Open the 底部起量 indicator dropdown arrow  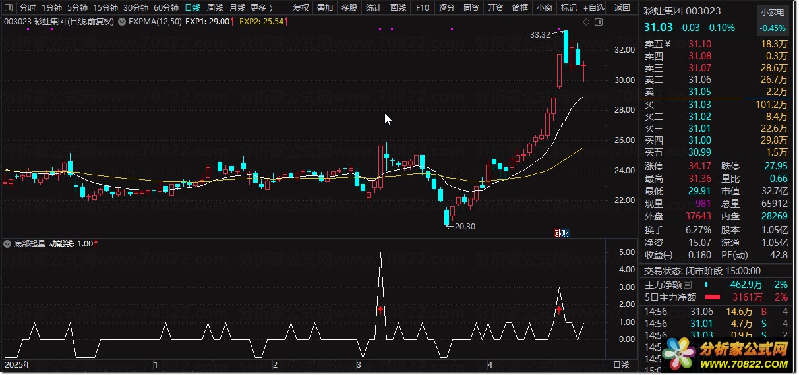(7, 243)
